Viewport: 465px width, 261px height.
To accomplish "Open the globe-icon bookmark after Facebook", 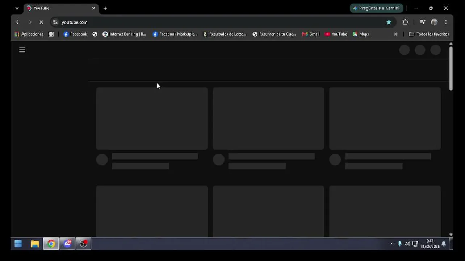I will pos(95,34).
